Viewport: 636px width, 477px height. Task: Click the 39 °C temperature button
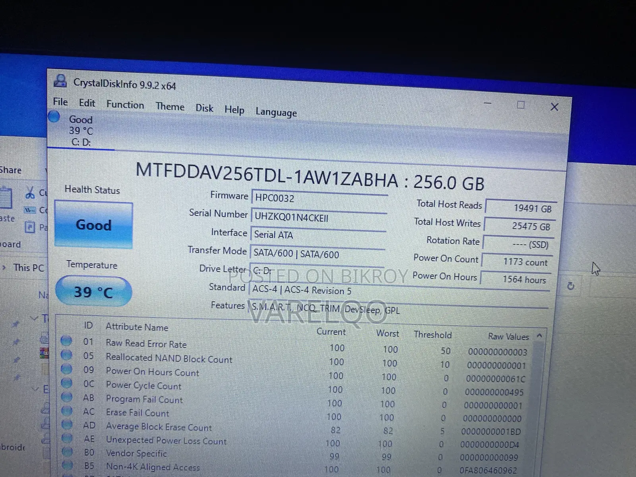pos(93,292)
